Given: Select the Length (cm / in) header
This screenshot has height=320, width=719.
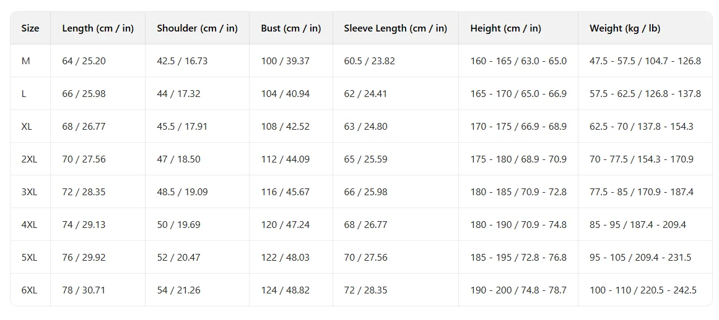Looking at the screenshot, I should [x=98, y=28].
